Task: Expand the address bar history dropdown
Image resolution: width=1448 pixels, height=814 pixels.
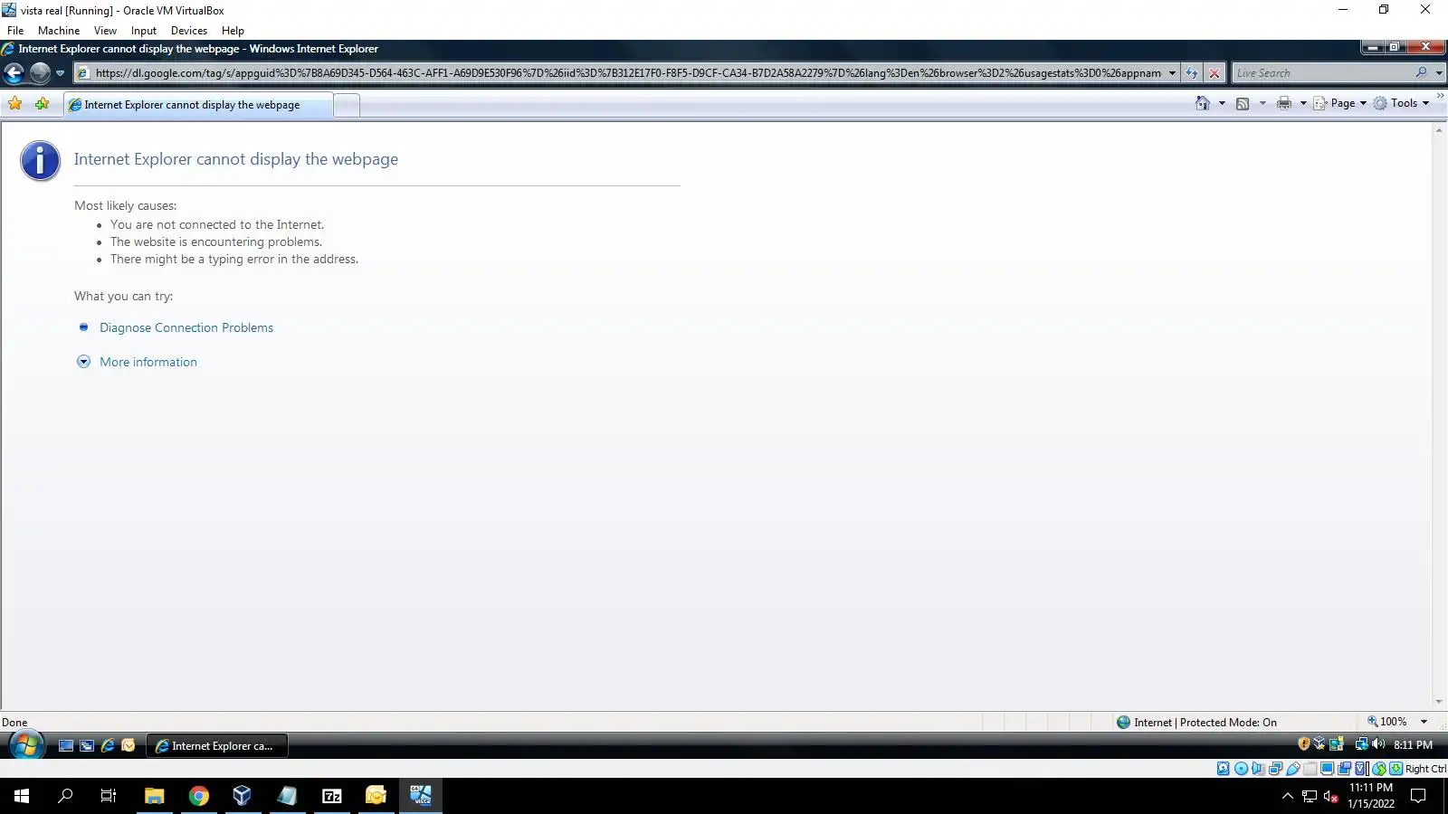Action: point(1172,73)
